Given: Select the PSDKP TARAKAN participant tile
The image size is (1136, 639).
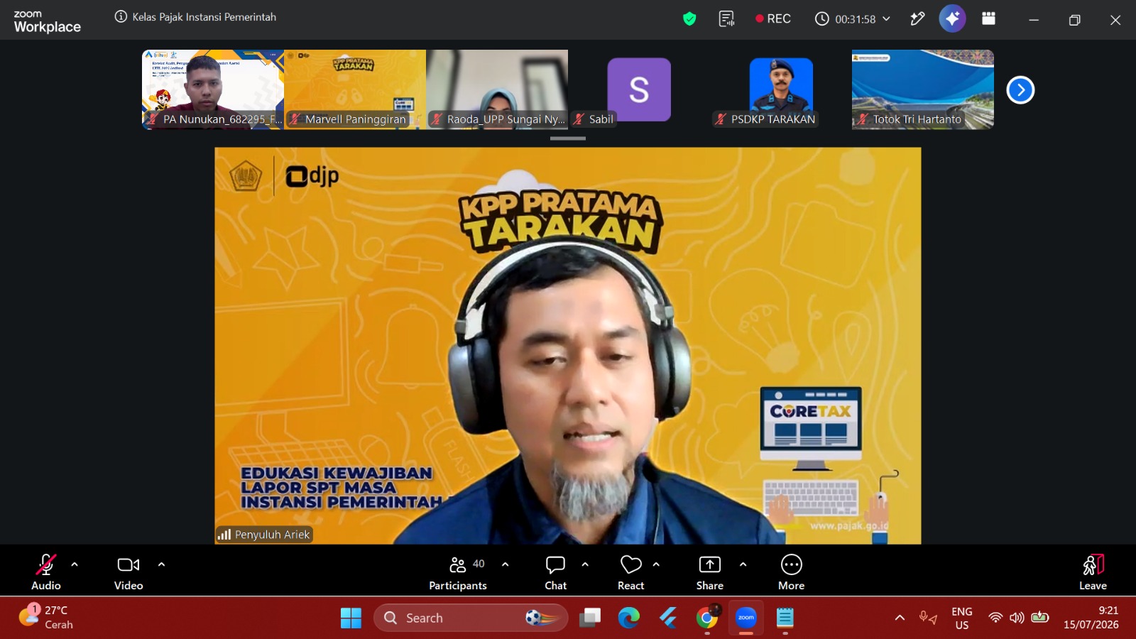Looking at the screenshot, I should click(781, 89).
